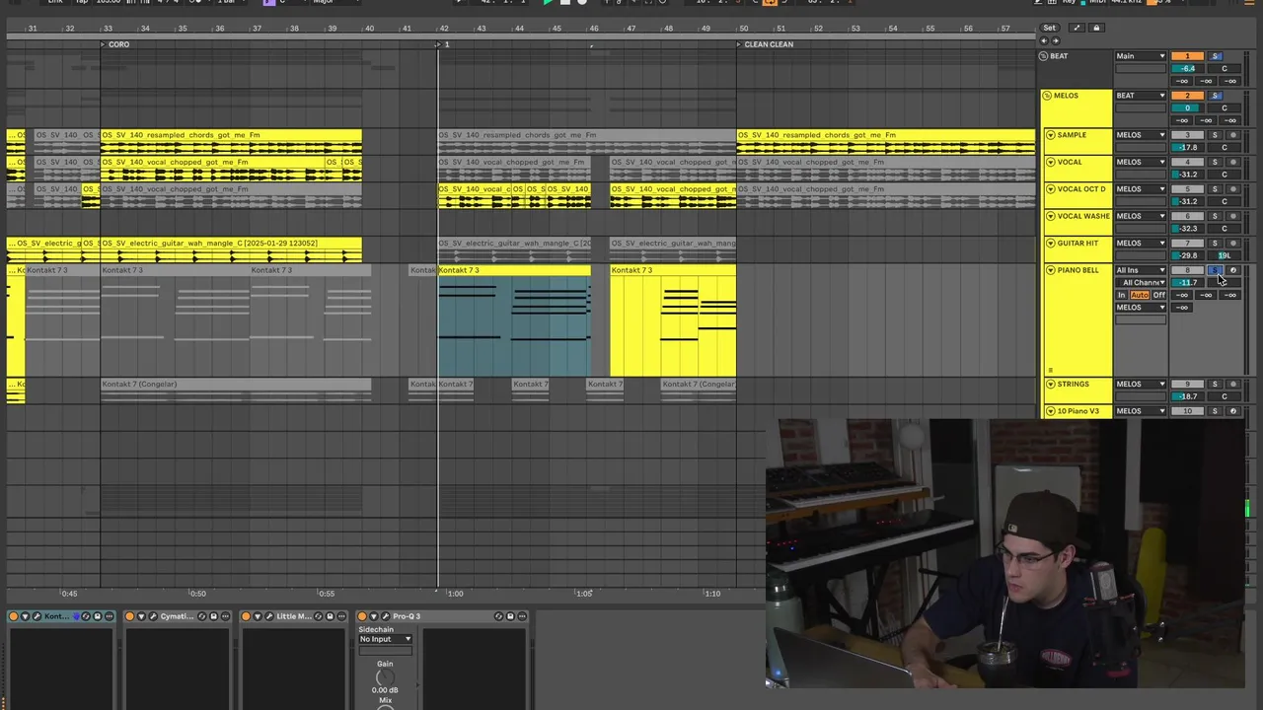
Task: Set PIANO BELL monitoring to Off
Action: point(1158,295)
